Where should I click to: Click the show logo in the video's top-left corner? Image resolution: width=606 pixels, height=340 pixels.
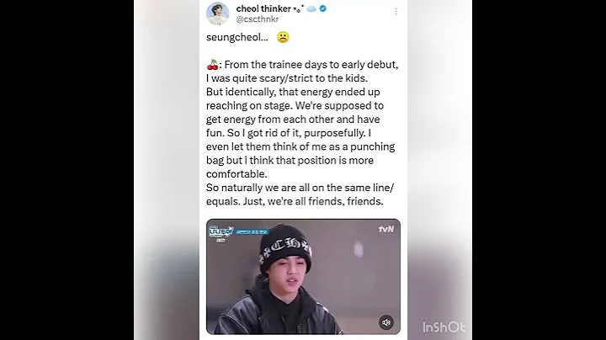(221, 232)
